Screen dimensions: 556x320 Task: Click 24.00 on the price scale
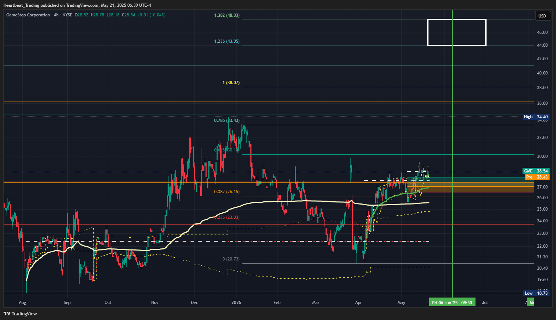pos(542,221)
